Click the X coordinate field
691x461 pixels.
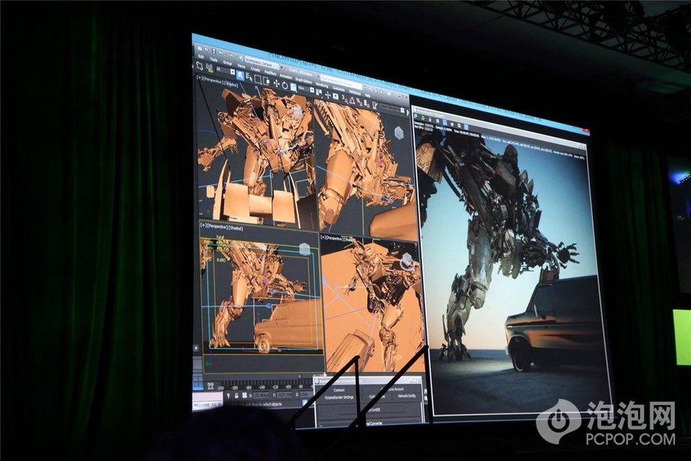[x=261, y=395]
